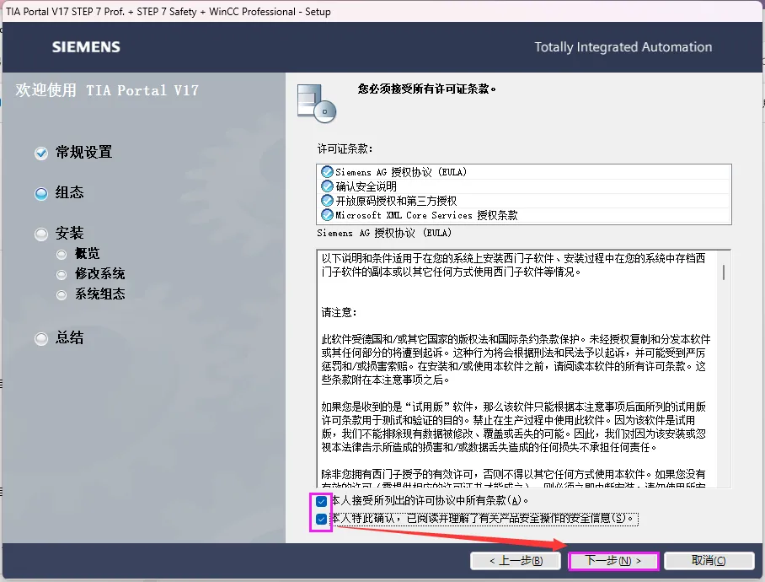Click the SIEMENS logo in header
The width and height of the screenshot is (765, 582).
[x=86, y=47]
